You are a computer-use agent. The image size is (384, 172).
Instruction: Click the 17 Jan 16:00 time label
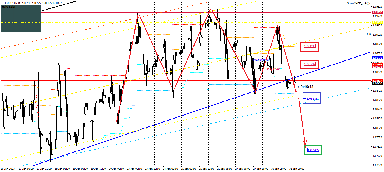(44, 169)
